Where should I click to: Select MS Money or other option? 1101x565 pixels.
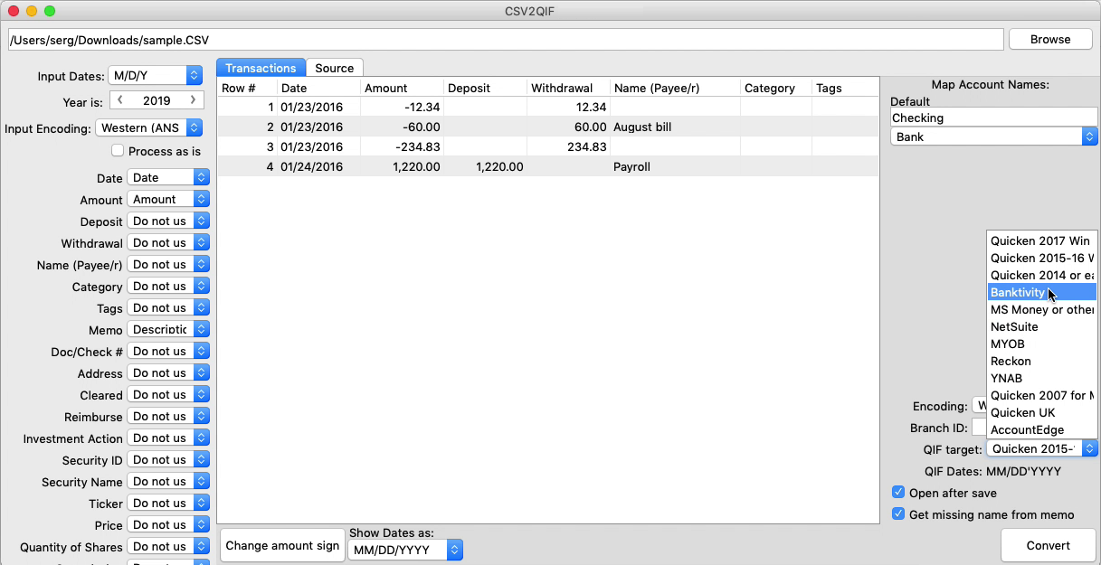tap(1041, 310)
